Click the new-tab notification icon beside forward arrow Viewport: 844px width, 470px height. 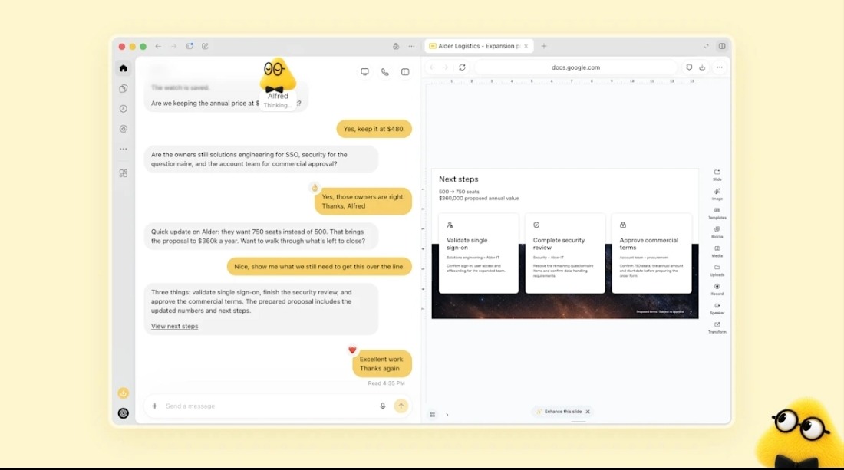click(190, 46)
